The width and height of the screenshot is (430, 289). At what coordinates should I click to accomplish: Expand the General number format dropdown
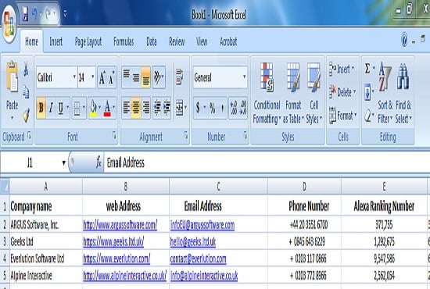245,77
